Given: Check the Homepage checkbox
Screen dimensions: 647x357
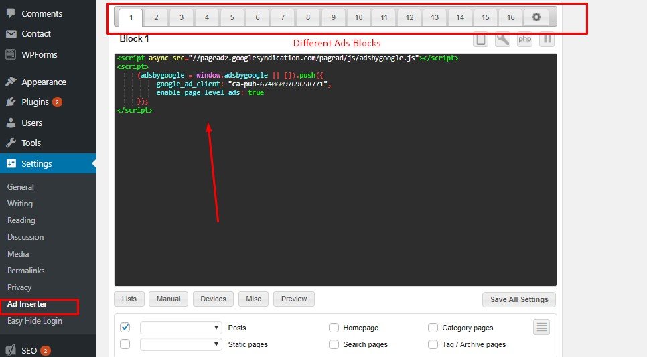Looking at the screenshot, I should [x=334, y=328].
